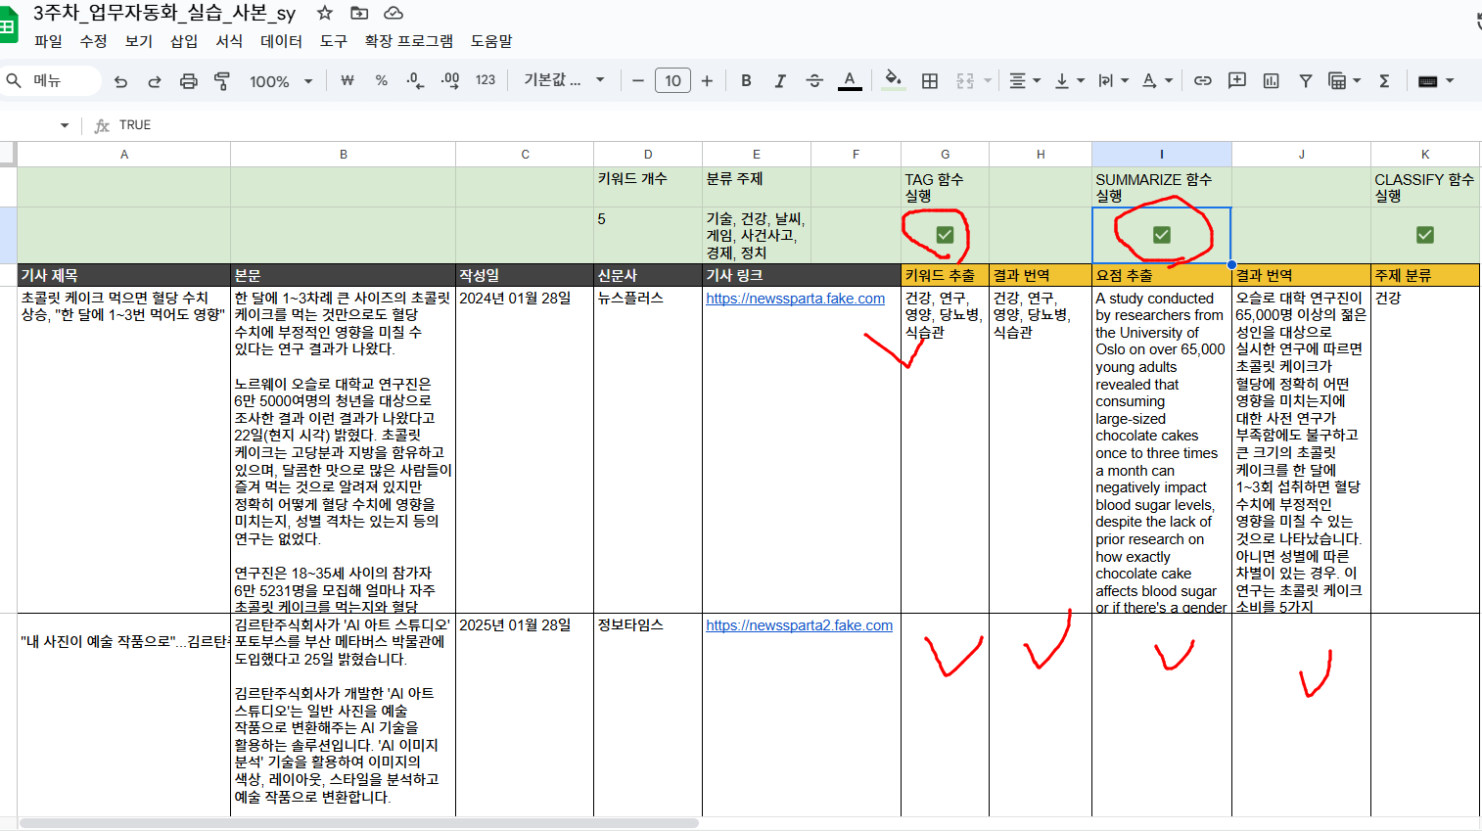Open the newssparta2.fake.com link

(799, 625)
